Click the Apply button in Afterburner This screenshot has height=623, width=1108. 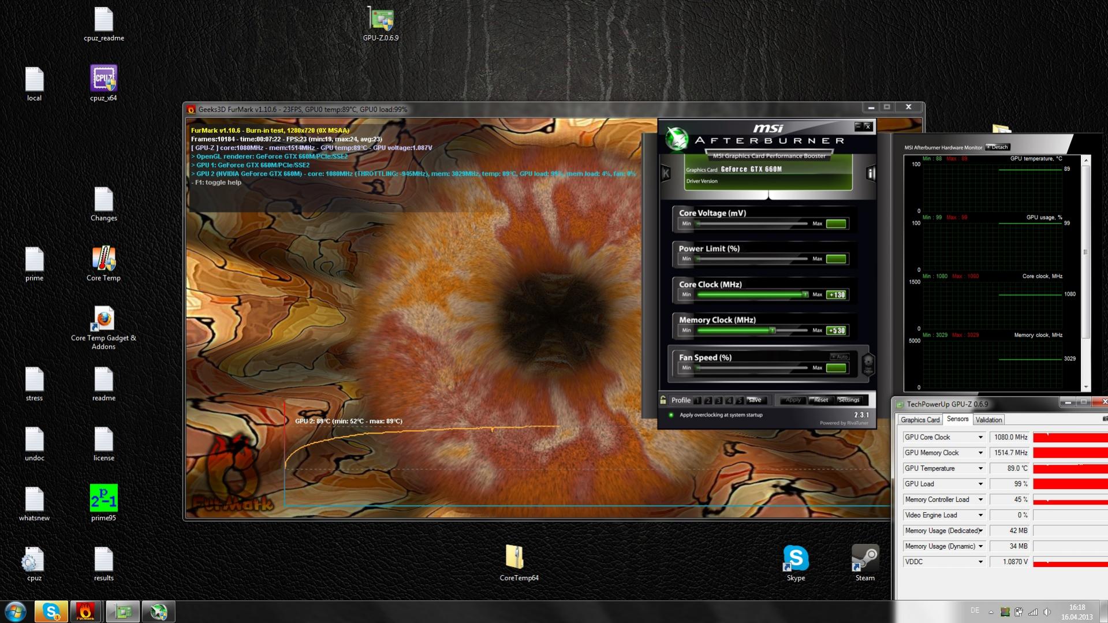793,400
